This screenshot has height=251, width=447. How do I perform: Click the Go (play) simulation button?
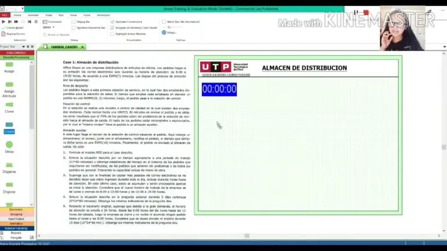point(3,21)
